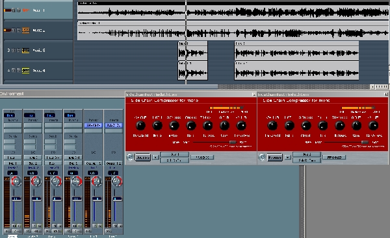The height and width of the screenshot is (238, 390).
Task: Click the first send slot on Audio 2 strip
Action: 30,141
